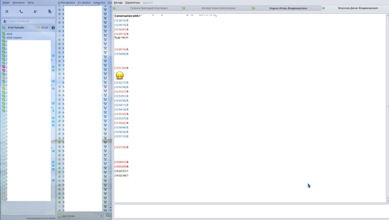The height and width of the screenshot is (220, 389).
Task: Select the e2e4 contact in Skype
Action: (x=9, y=34)
